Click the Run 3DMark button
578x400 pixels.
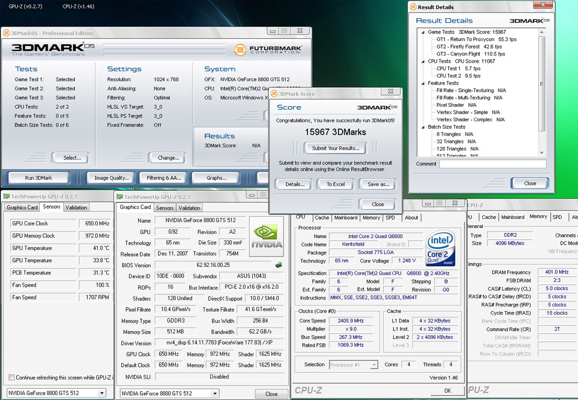[39, 178]
